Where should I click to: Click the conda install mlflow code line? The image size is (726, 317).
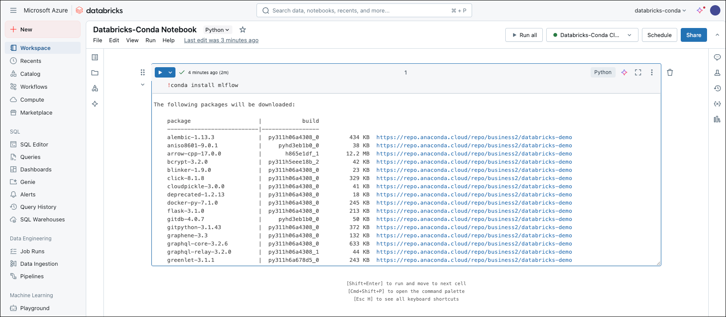point(203,85)
